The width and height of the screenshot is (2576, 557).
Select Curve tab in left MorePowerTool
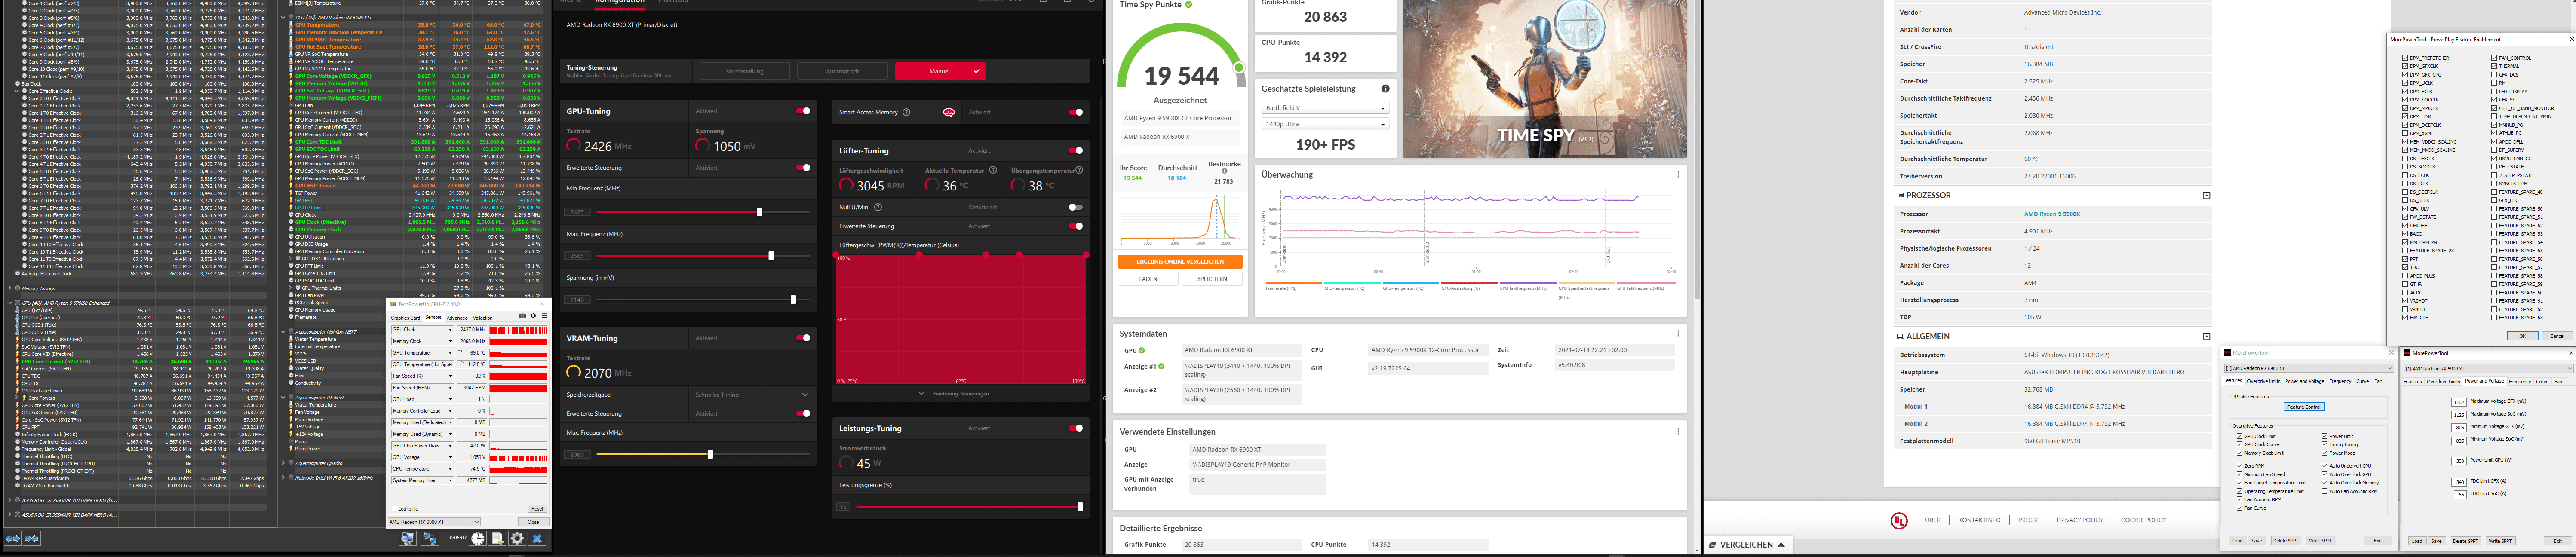pos(2363,381)
